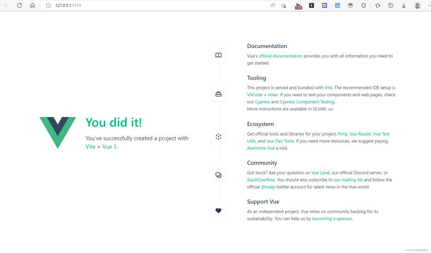Click the Vue logo image
The width and height of the screenshot is (431, 253).
click(58, 133)
